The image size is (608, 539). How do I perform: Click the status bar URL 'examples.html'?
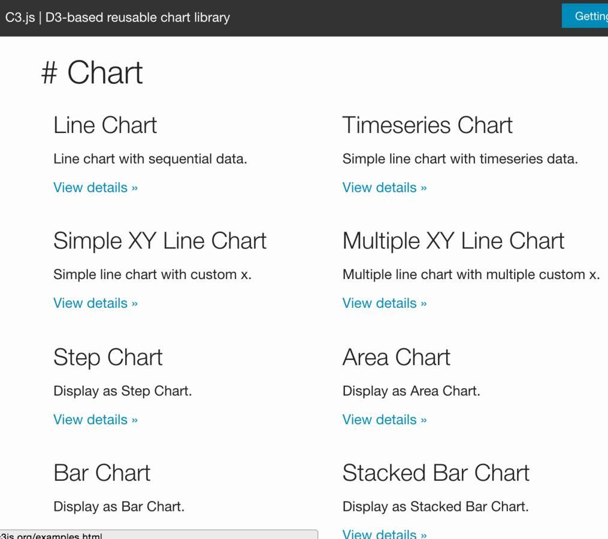[x=51, y=535]
